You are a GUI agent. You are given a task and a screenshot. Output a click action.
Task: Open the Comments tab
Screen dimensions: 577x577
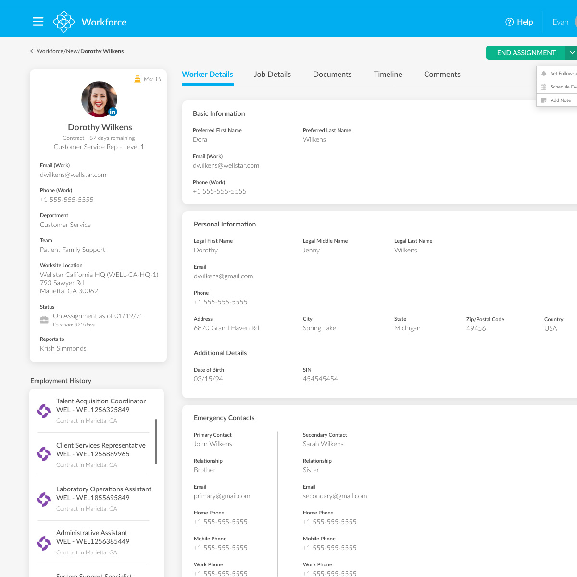click(x=442, y=75)
